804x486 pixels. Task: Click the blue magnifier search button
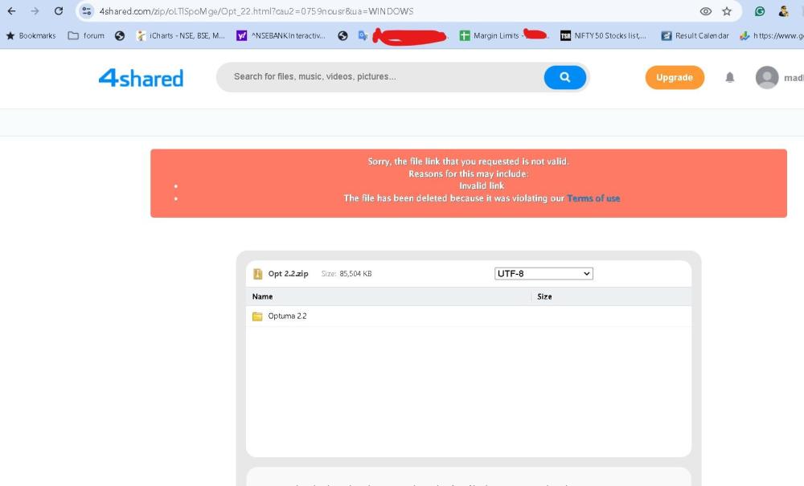(564, 77)
